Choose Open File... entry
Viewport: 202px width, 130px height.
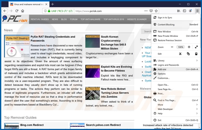coord(176,85)
